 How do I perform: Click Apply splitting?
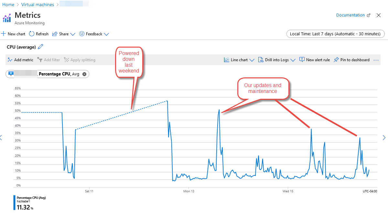pos(80,60)
